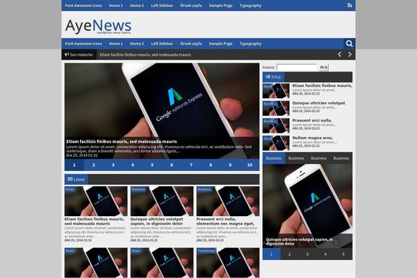Go to main slider slide 9
Screen dimensions: 417x278
(x=230, y=165)
